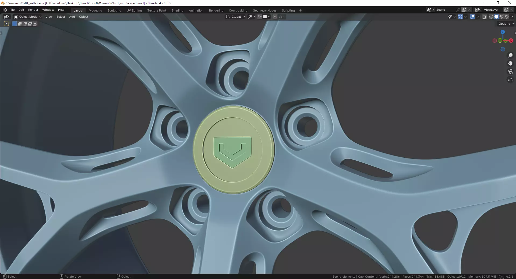Viewport: 516px width, 279px height.
Task: Switch to solid viewport shading
Action: click(x=496, y=17)
